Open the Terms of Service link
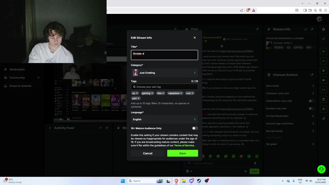The width and height of the screenshot is (329, 185). click(184, 145)
